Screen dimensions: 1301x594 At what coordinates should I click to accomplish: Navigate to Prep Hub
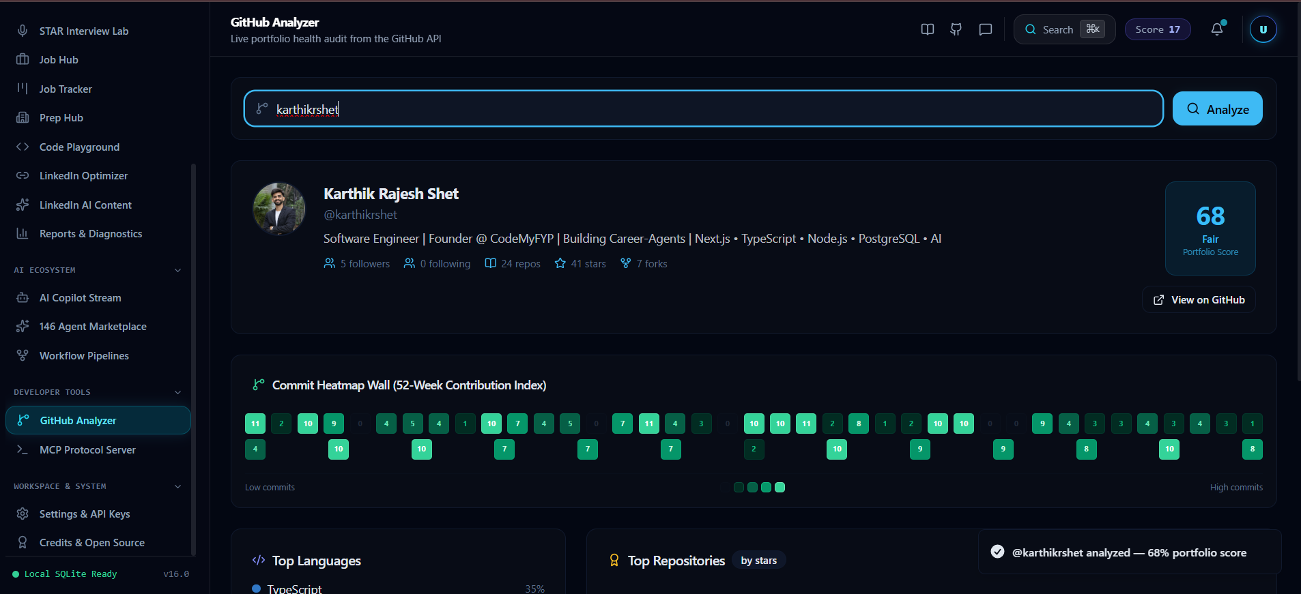(98, 117)
